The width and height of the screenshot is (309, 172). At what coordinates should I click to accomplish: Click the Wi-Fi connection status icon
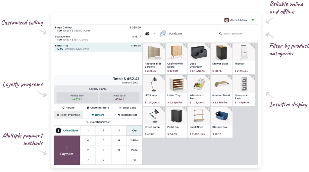click(253, 20)
